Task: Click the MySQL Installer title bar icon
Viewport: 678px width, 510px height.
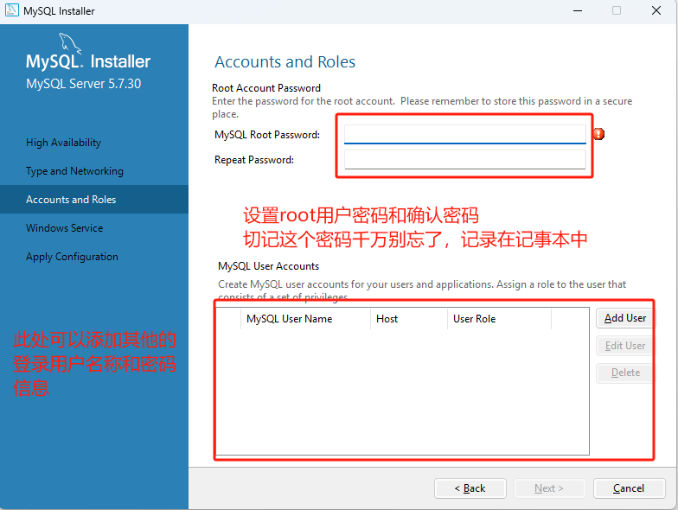Action: point(12,10)
